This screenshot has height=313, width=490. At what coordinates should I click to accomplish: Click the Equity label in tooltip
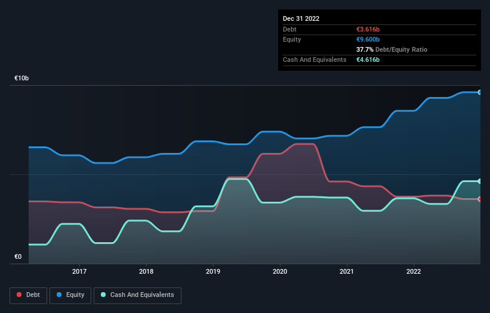point(292,39)
